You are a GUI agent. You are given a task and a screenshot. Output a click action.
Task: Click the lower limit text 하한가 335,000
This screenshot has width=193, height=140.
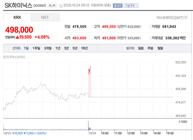[129, 38]
